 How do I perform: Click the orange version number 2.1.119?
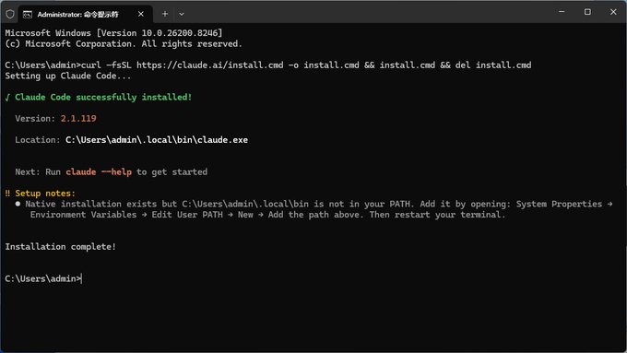click(78, 119)
